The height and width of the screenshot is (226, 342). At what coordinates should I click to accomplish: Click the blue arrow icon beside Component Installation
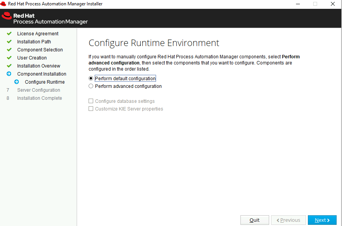click(x=9, y=74)
